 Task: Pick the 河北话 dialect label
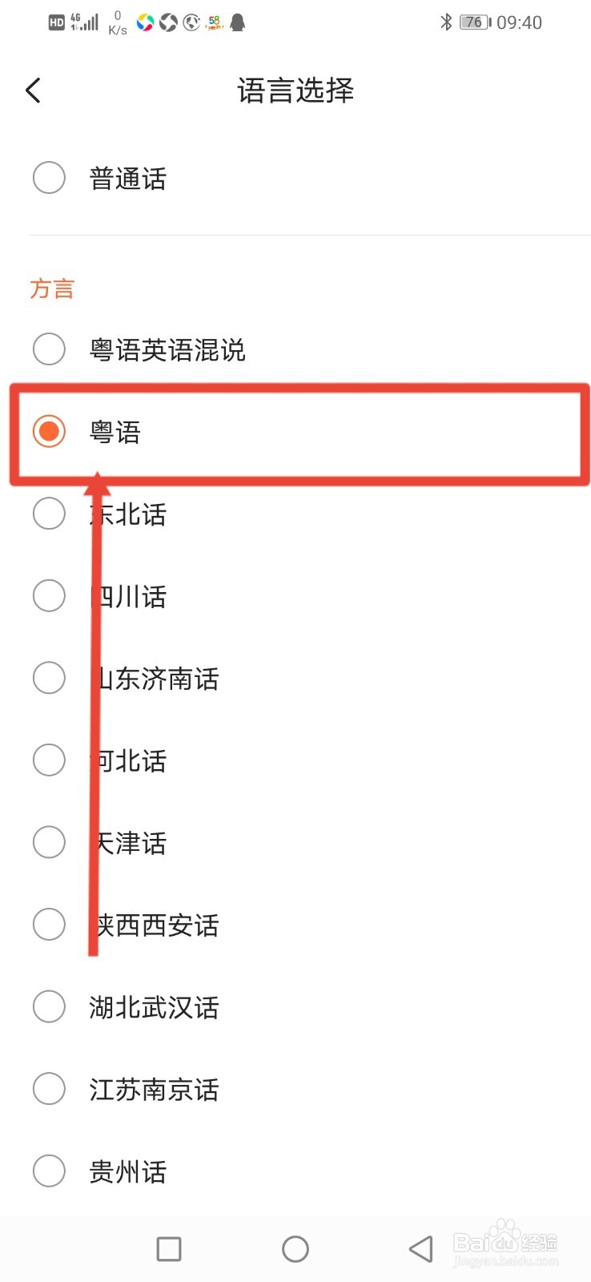click(128, 760)
